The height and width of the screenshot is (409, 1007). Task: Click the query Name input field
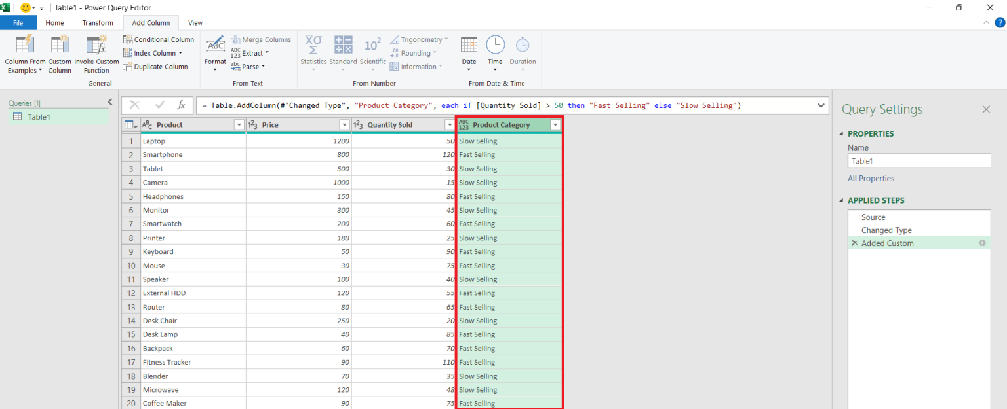918,161
